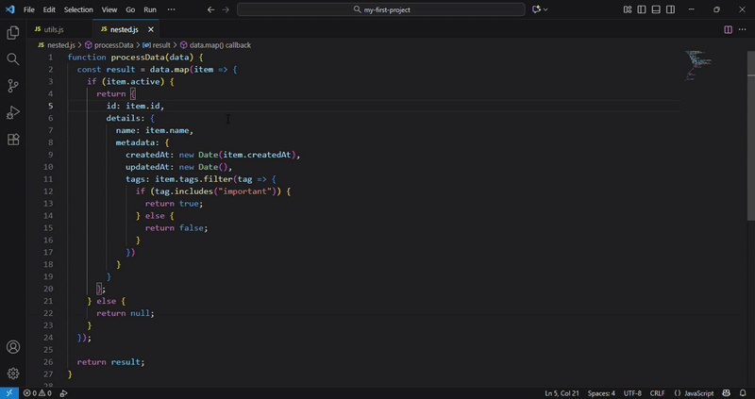Open the Run and Debug view
This screenshot has width=755, height=399.
pos(13,113)
